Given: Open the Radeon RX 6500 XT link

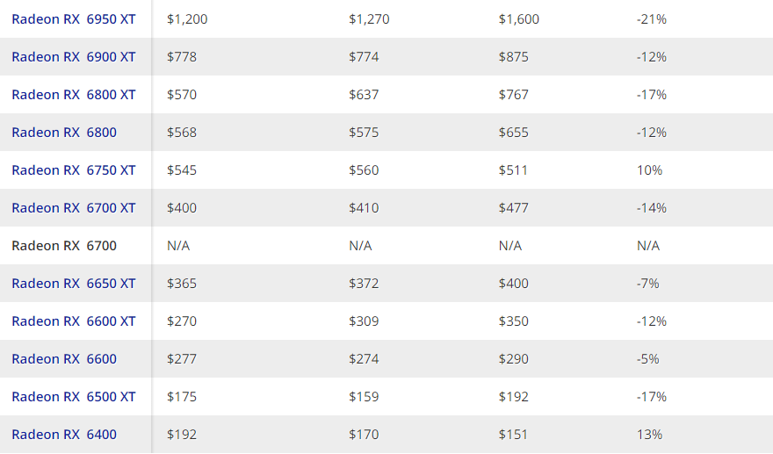Looking at the screenshot, I should (74, 397).
